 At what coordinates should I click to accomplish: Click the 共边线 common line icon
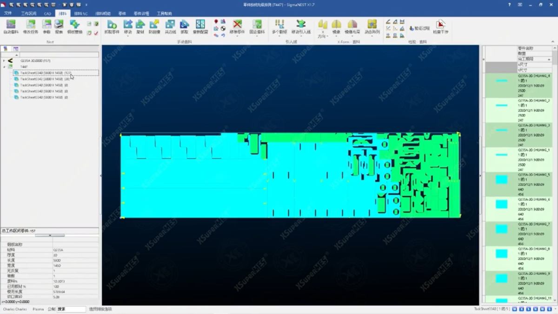(x=170, y=27)
